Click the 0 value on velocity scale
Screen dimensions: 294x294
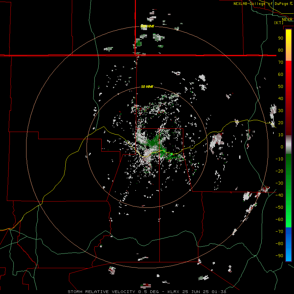tap(282, 147)
